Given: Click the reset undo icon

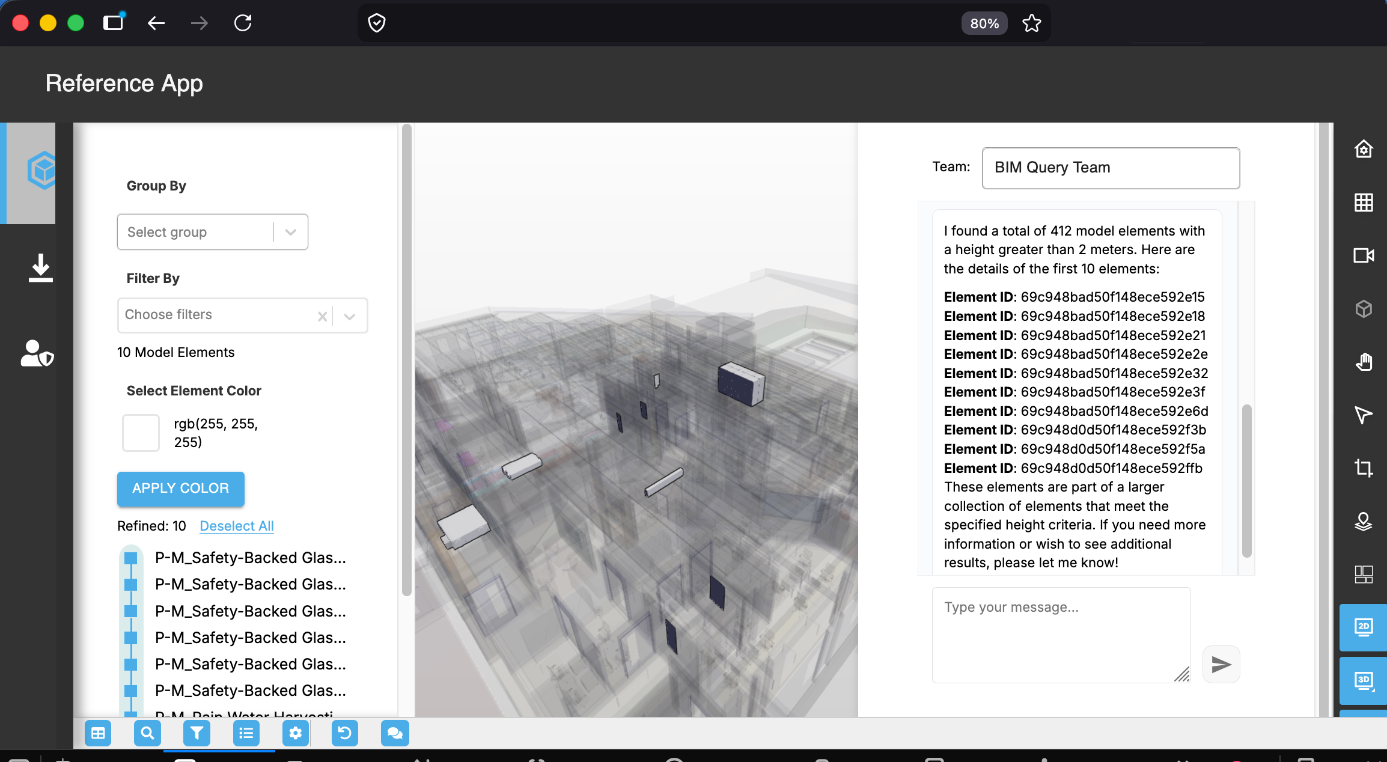Looking at the screenshot, I should tap(344, 733).
